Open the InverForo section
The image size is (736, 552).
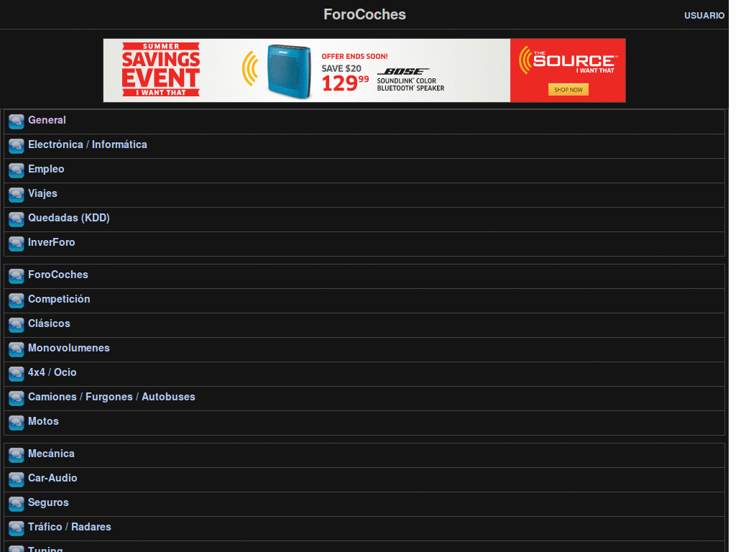pyautogui.click(x=52, y=242)
